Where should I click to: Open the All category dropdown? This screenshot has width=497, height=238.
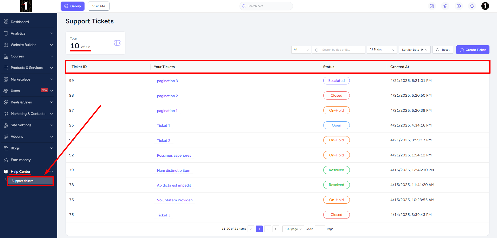click(301, 50)
